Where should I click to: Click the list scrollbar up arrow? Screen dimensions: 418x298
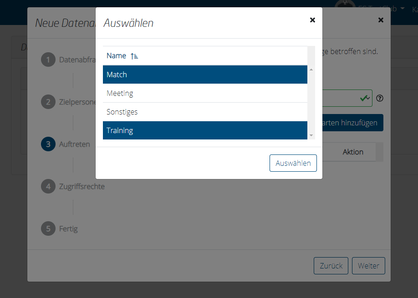(x=311, y=70)
